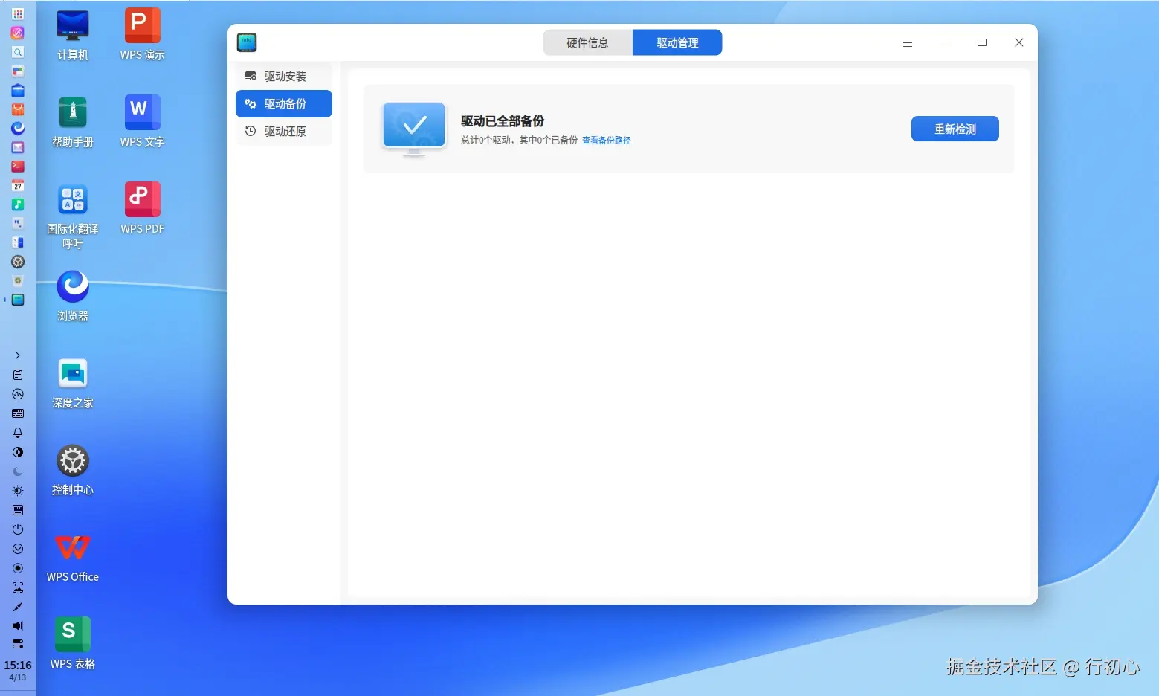This screenshot has height=696, width=1159.
Task: Launch the terminal from the dock
Action: coord(18,167)
